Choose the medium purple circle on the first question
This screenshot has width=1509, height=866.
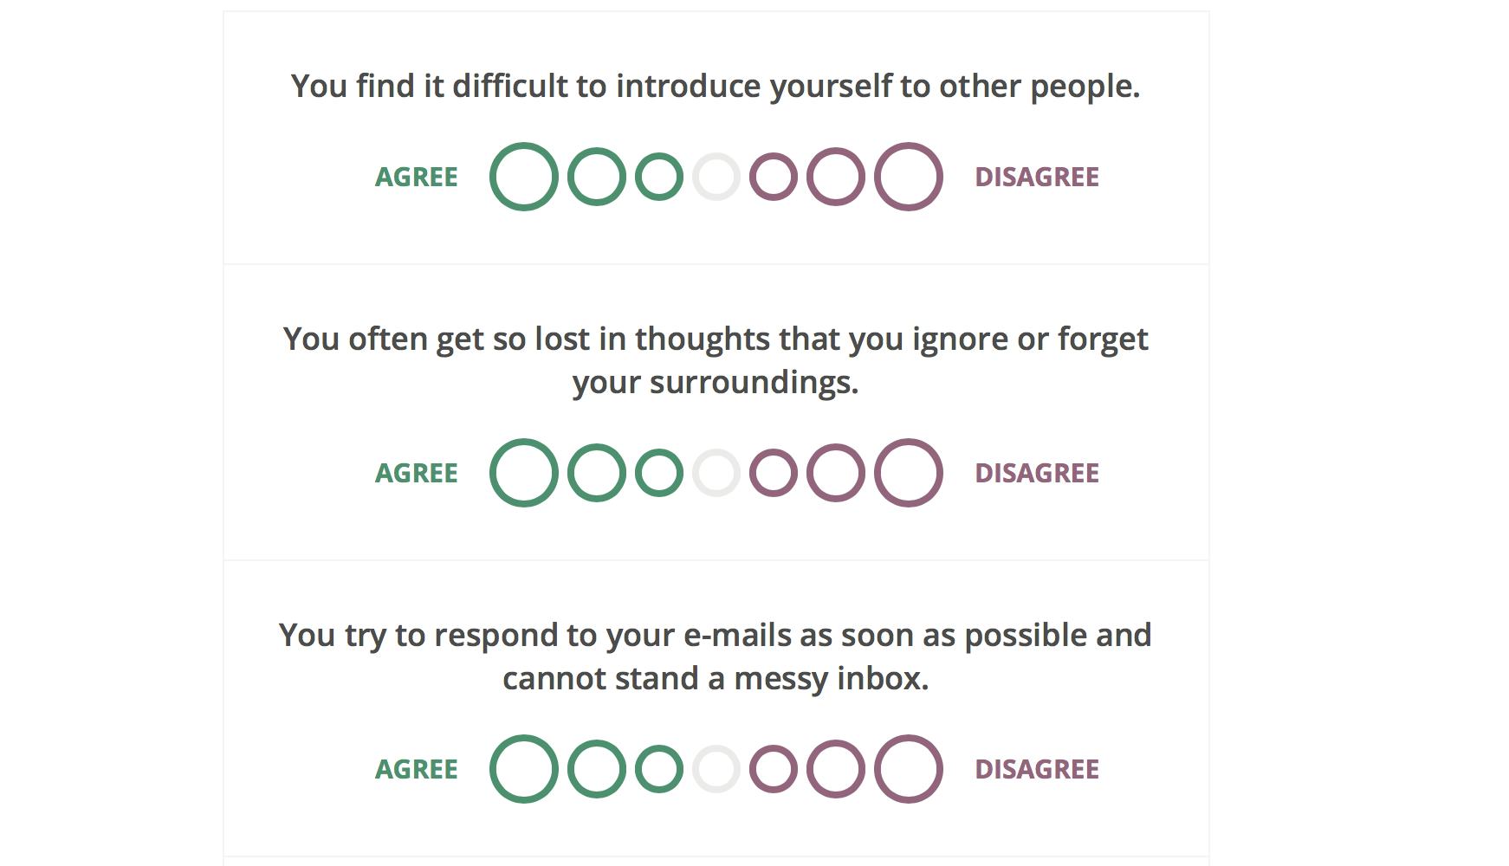pyautogui.click(x=837, y=176)
